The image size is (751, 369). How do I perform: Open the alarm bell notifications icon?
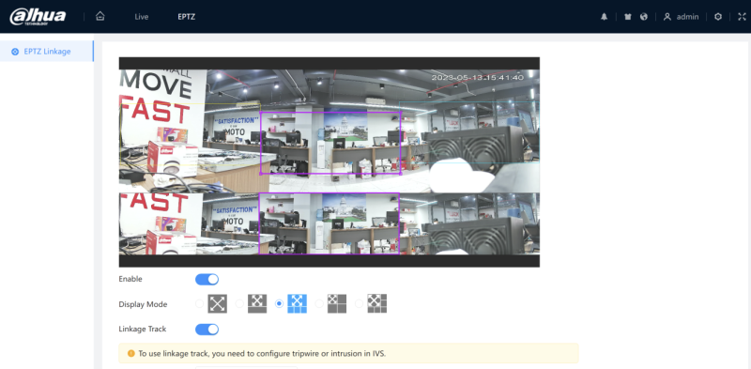coord(604,17)
